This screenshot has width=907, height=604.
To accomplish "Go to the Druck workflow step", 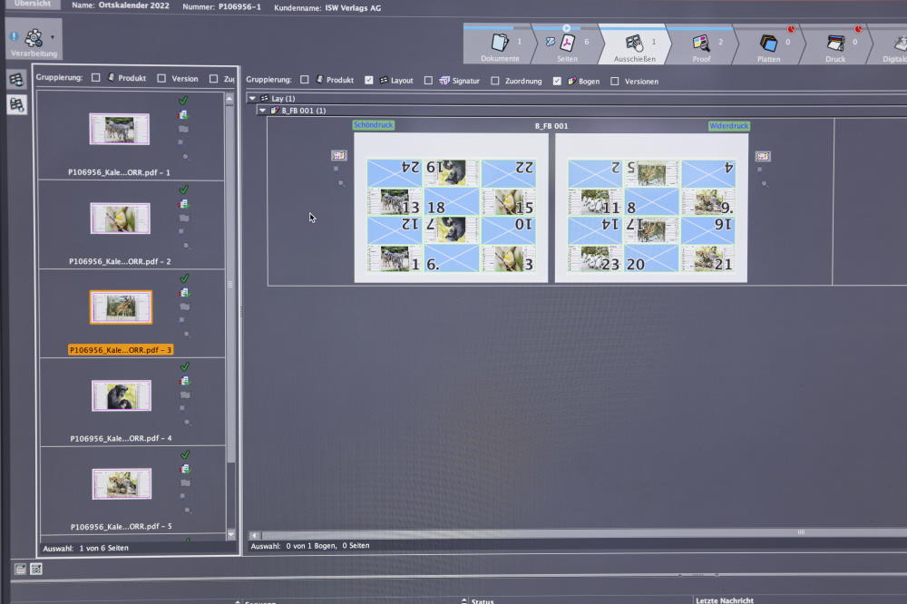I will click(836, 45).
